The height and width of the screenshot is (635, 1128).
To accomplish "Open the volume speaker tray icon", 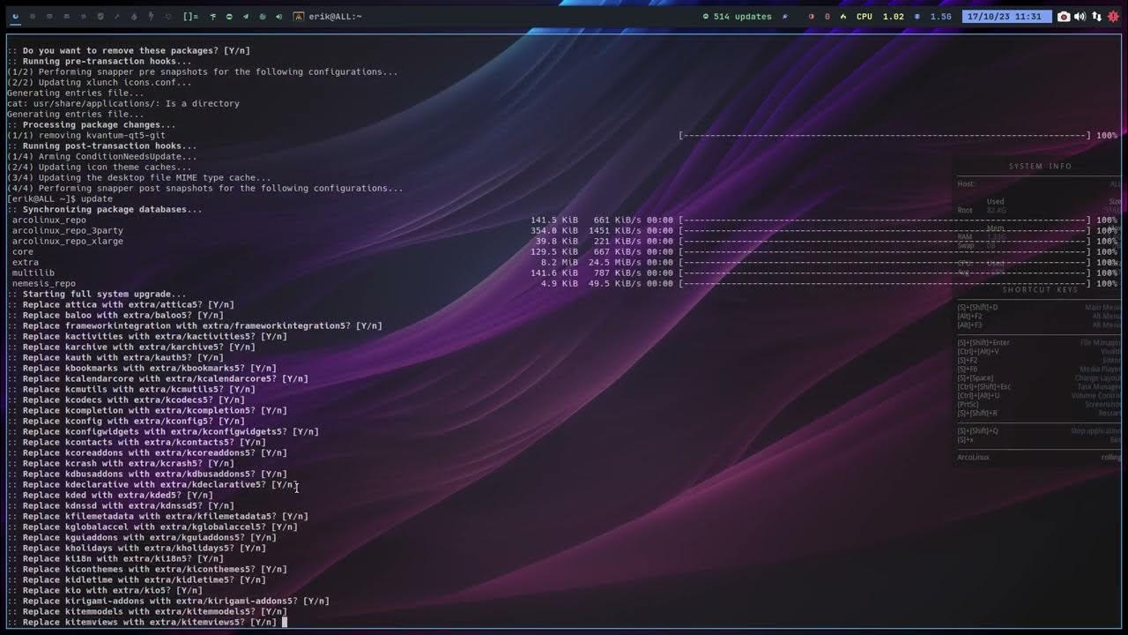I will pos(1080,16).
